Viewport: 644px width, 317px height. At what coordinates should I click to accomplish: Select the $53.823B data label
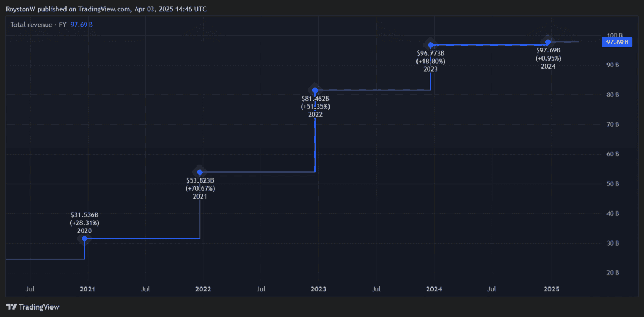pos(200,180)
